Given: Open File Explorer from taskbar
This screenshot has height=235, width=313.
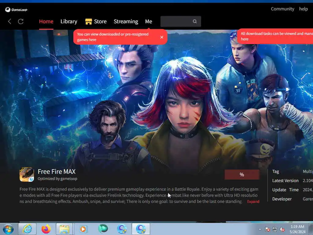Looking at the screenshot, I should (x=64, y=229).
